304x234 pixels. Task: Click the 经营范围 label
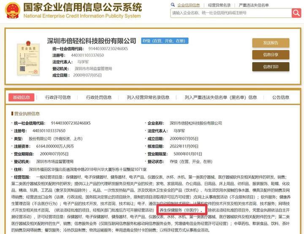(x=22, y=177)
